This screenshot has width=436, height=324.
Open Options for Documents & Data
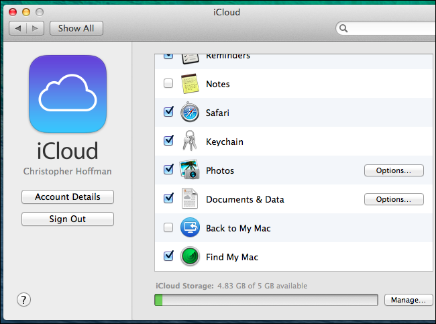coord(394,199)
